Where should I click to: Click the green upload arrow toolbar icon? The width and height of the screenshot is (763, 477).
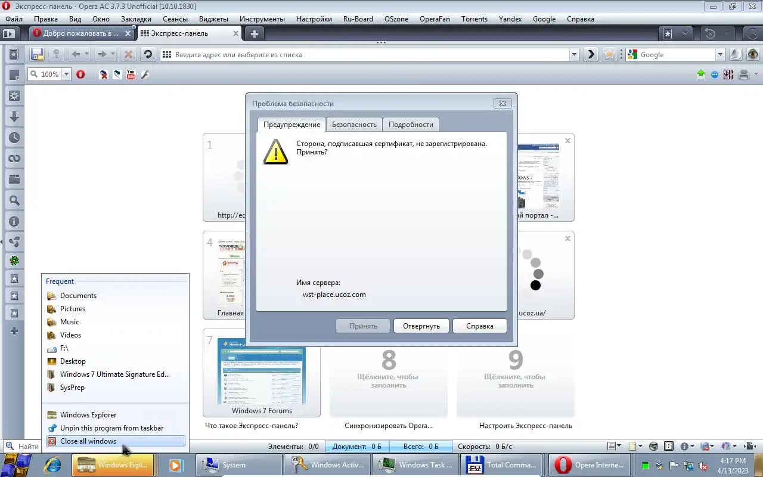coord(700,75)
